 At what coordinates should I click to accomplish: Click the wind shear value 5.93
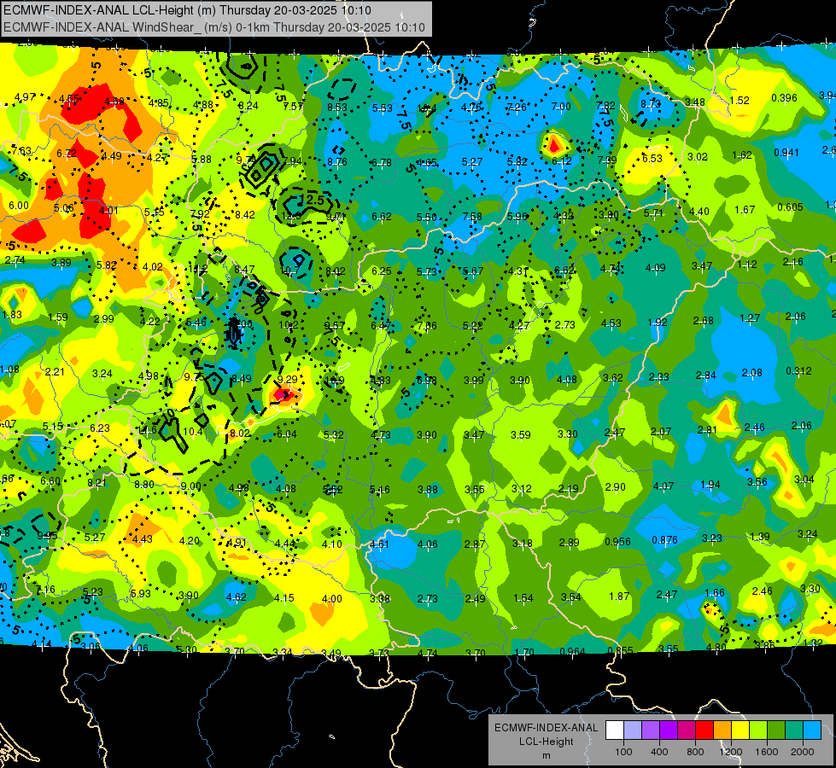tap(141, 594)
